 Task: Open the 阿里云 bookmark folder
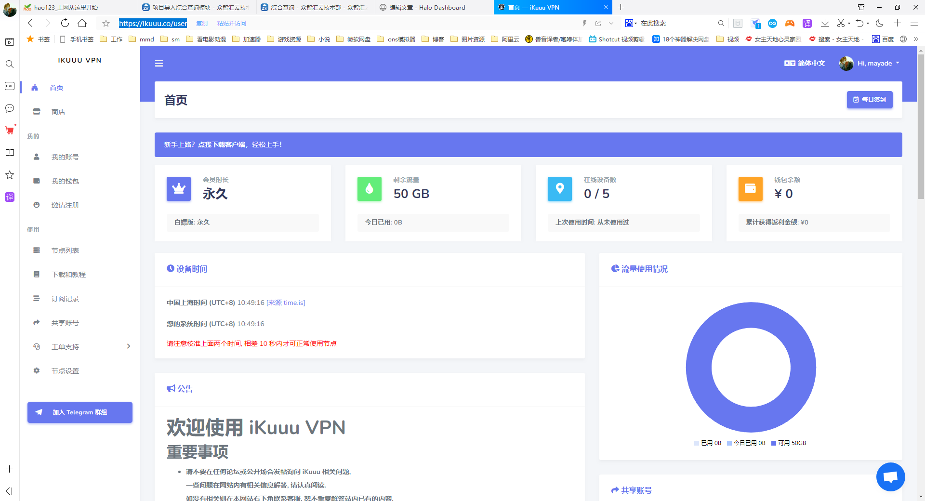(x=505, y=39)
